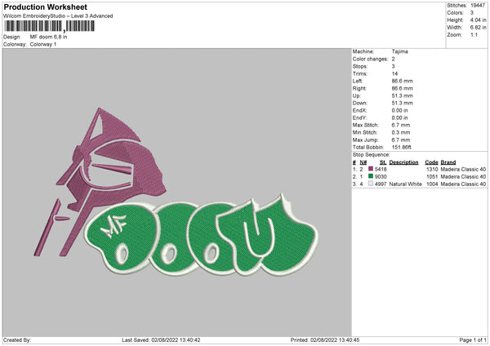490x346 pixels.
Task: Click the green thread color swatch 9030
Action: click(371, 176)
